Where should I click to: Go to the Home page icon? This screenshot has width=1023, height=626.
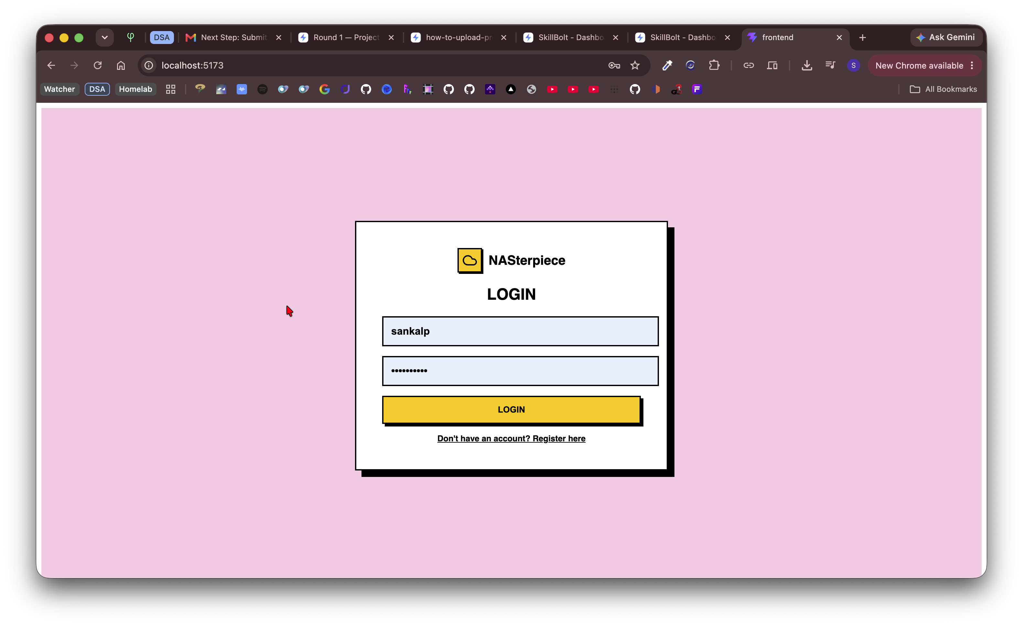pos(121,65)
